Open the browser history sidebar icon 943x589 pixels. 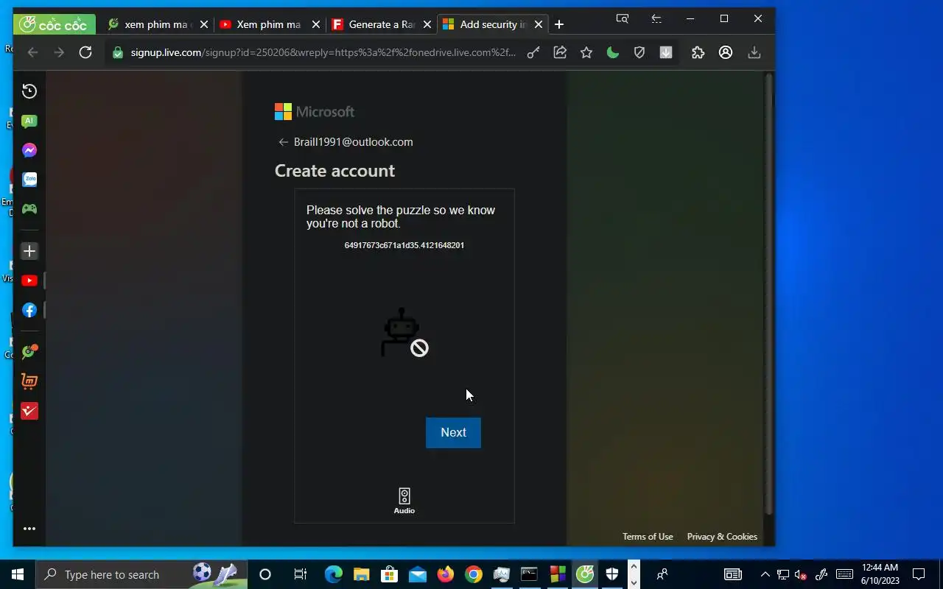coord(29,91)
